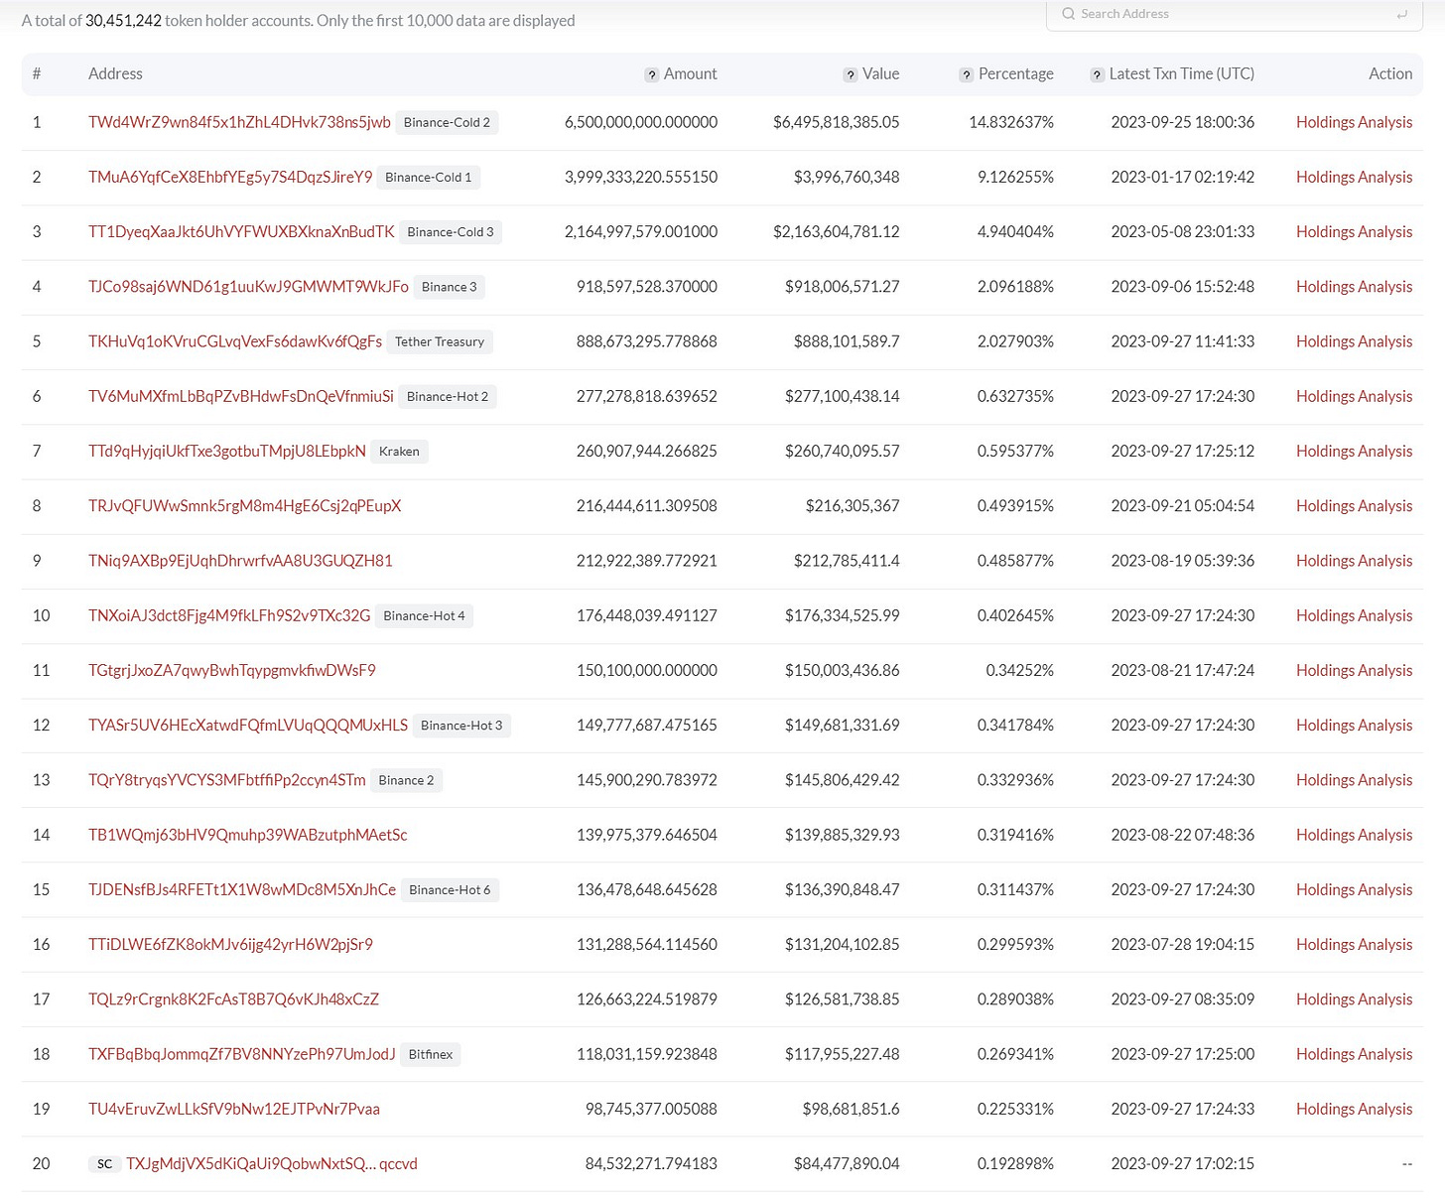Viewport: 1445px width, 1198px height.
Task: Click the Binance-Cold 1 tag
Action: click(429, 177)
